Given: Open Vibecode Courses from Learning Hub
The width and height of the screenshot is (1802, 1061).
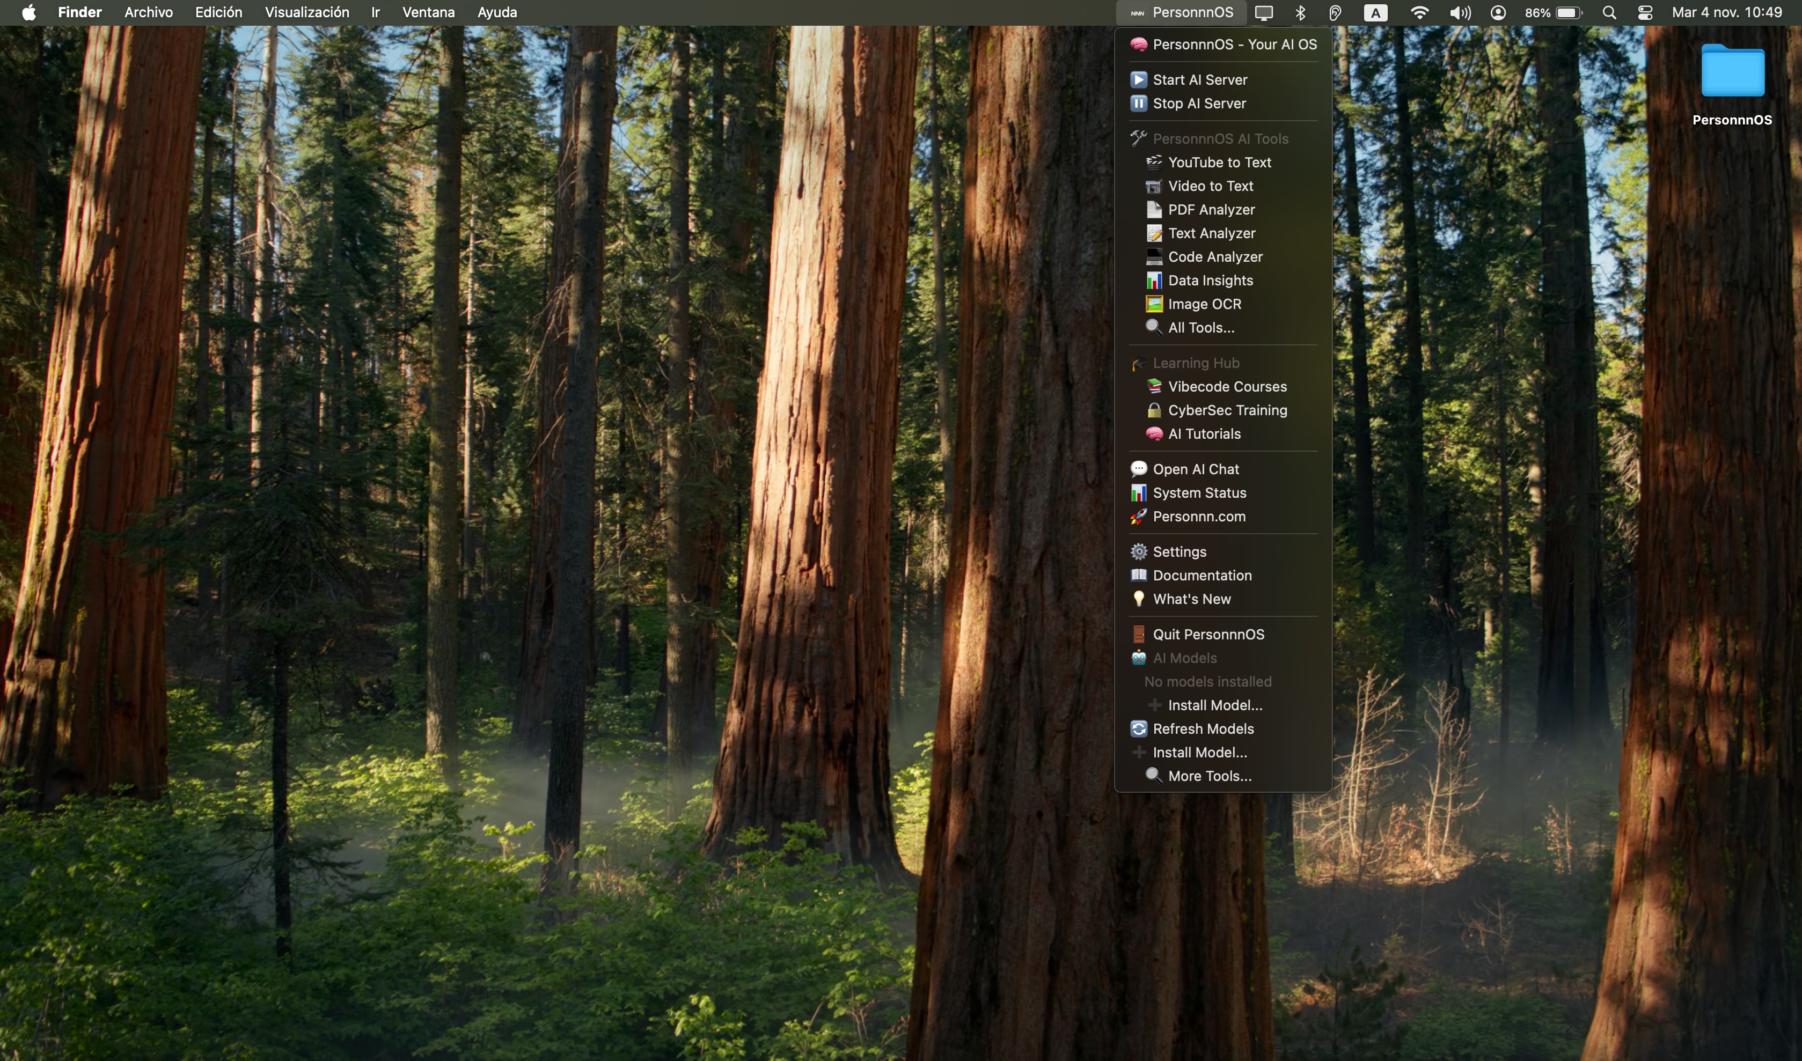Looking at the screenshot, I should (x=1227, y=386).
